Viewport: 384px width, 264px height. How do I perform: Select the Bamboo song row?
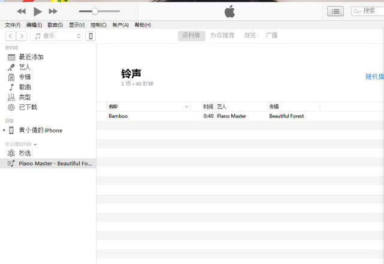(x=240, y=116)
